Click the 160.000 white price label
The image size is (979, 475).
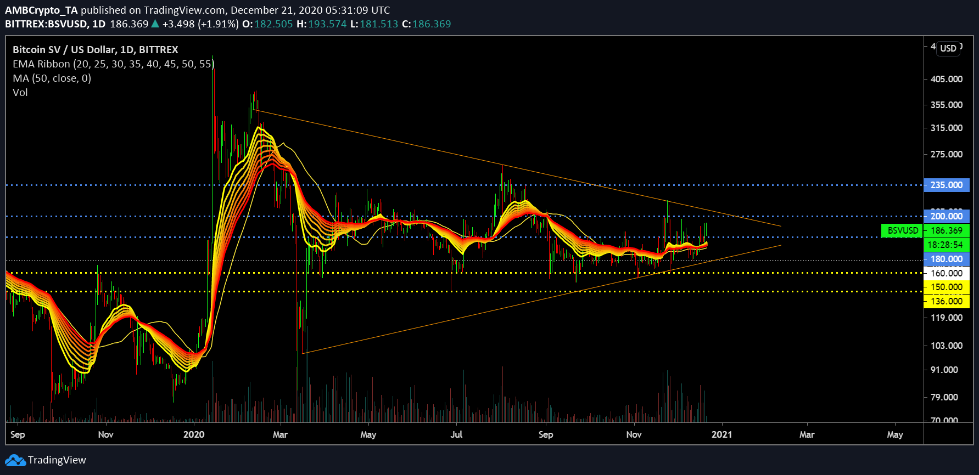(947, 273)
